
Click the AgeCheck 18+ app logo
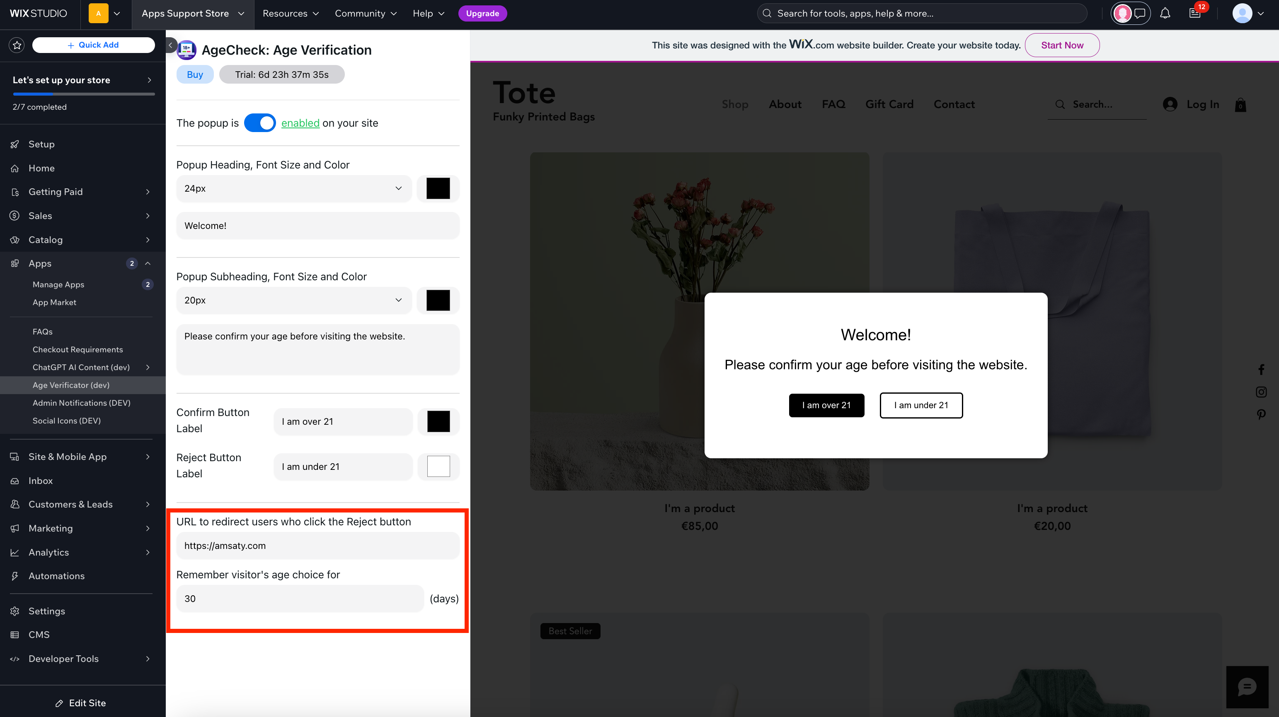click(187, 50)
